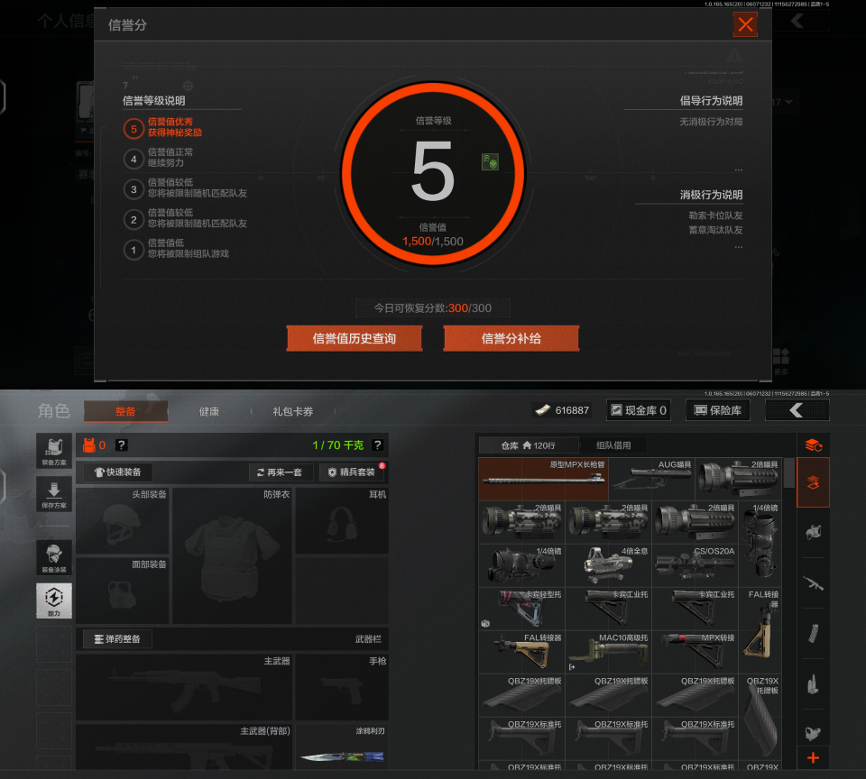Select level 1 信誉值低 row
Viewport: 866px width, 779px height.
177,249
